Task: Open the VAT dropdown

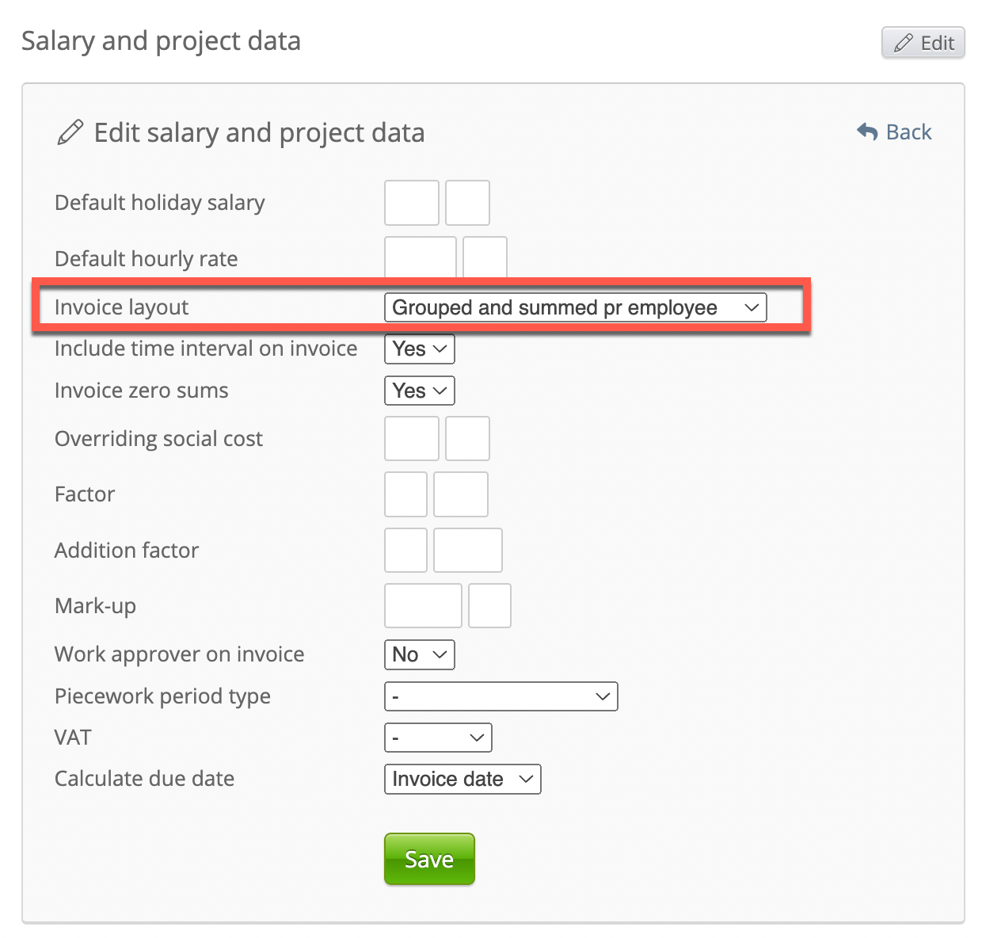Action: pyautogui.click(x=438, y=738)
